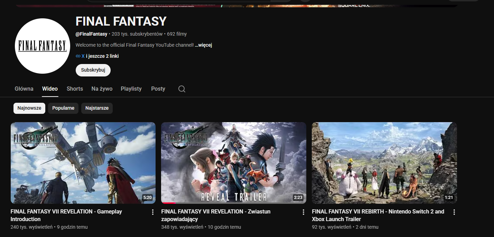Open the Główna tab
This screenshot has width=494, height=237.
click(x=24, y=89)
